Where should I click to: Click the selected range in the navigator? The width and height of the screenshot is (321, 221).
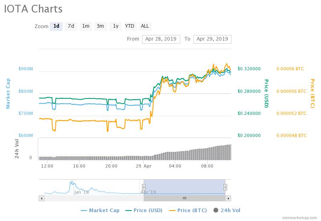(185, 187)
